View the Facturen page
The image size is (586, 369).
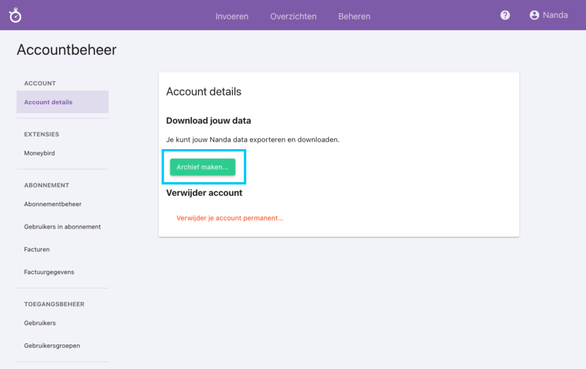[37, 249]
